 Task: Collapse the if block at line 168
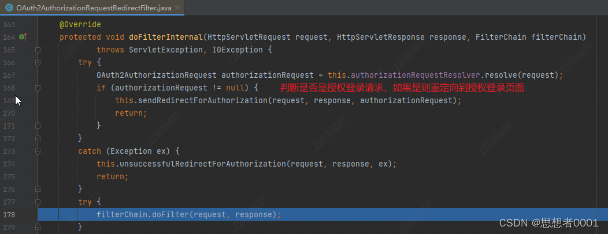pos(38,88)
